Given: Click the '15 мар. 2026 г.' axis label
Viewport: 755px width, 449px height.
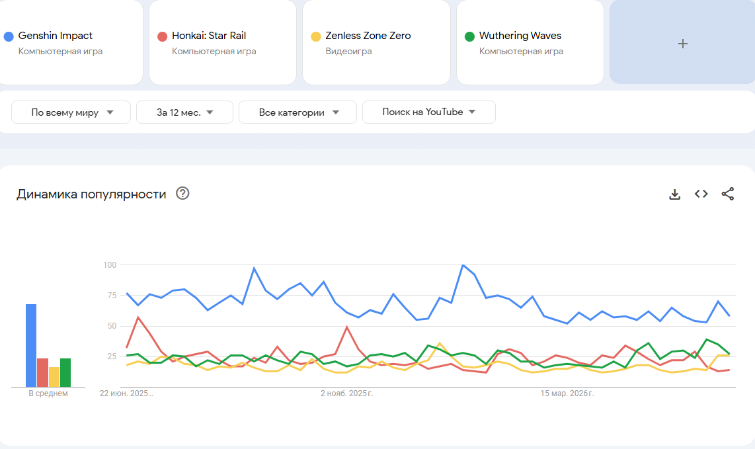Looking at the screenshot, I should coord(567,393).
